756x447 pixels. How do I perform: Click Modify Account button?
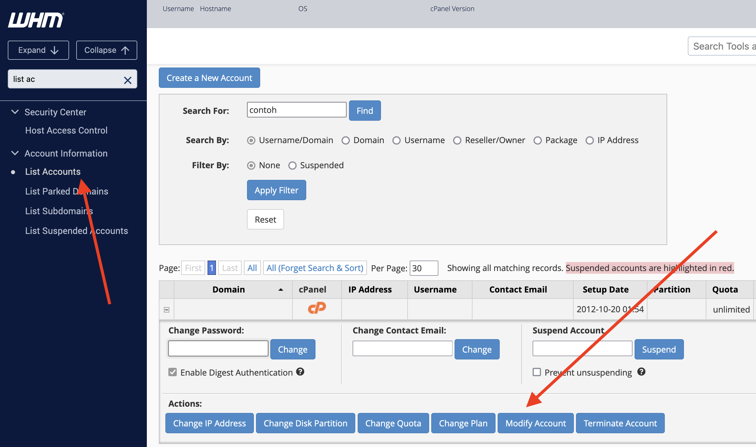coord(535,423)
